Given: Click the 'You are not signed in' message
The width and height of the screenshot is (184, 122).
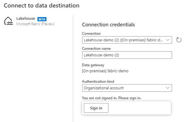Looking at the screenshot, I should coord(112,98).
